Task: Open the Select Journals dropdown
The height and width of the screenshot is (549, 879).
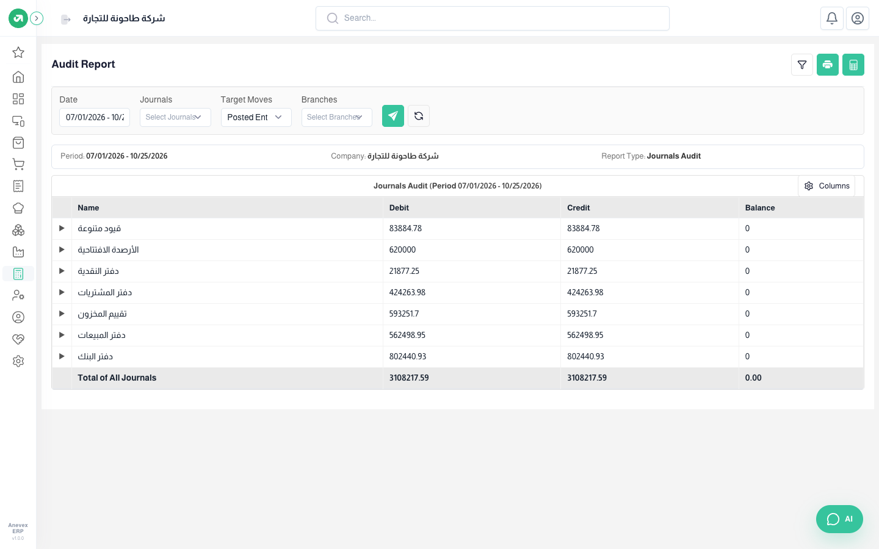Action: [x=175, y=117]
